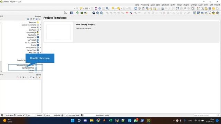
Task: Open the Plugins menu
Action: [186, 5]
